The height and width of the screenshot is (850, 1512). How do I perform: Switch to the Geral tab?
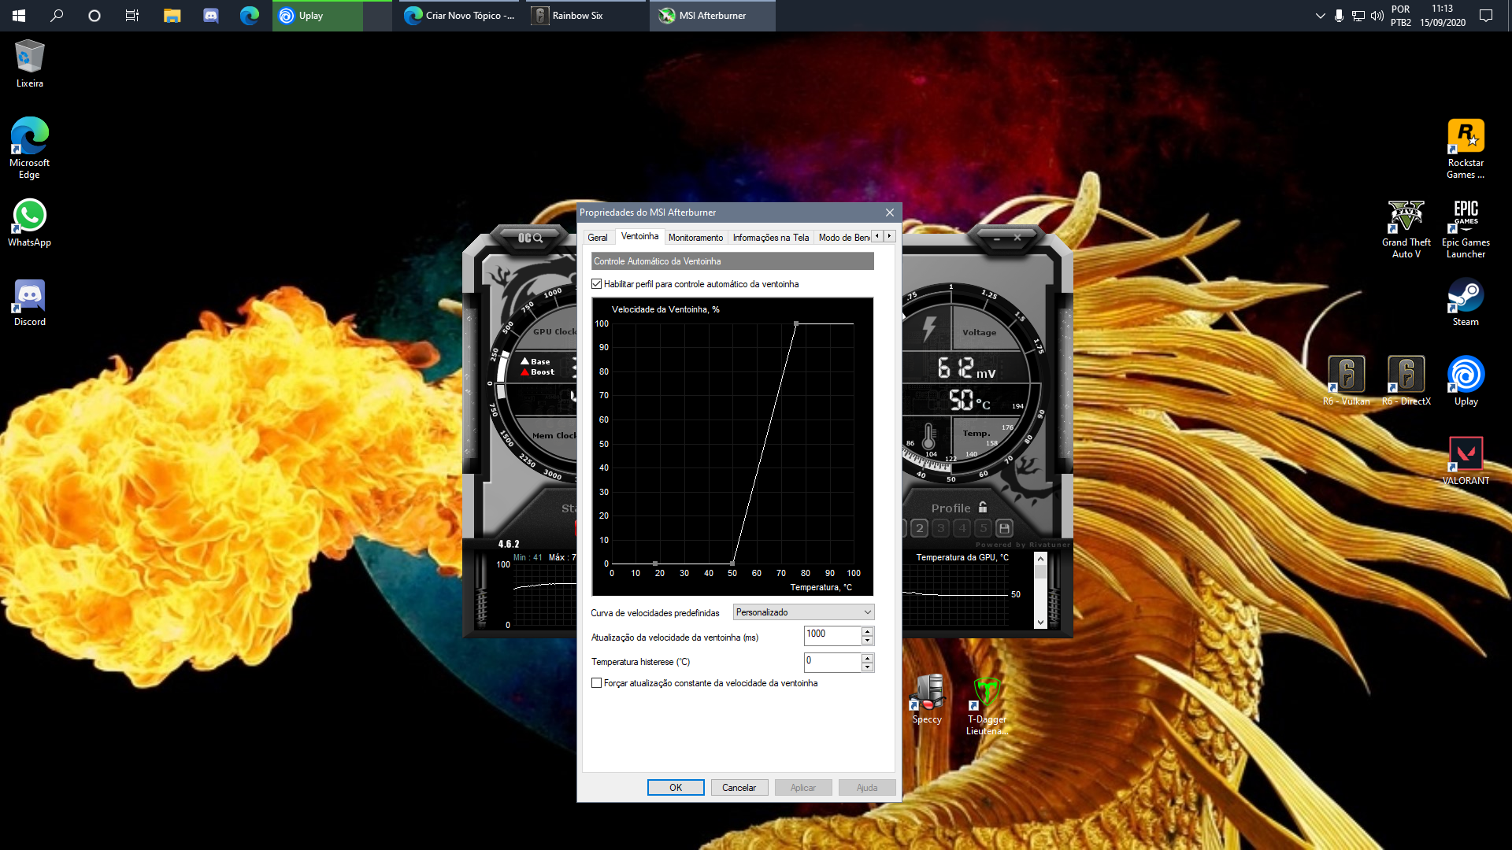click(x=598, y=238)
